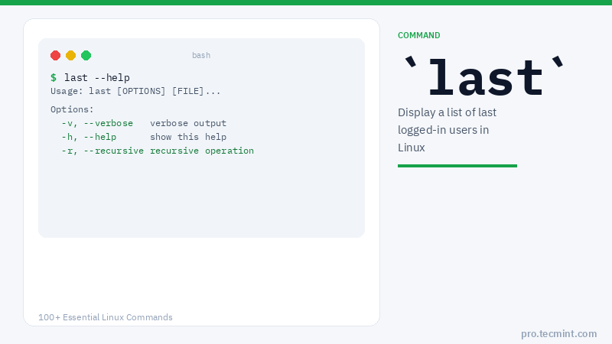The image size is (612, 344).
Task: Click the -h, --help option flag
Action: click(x=89, y=137)
